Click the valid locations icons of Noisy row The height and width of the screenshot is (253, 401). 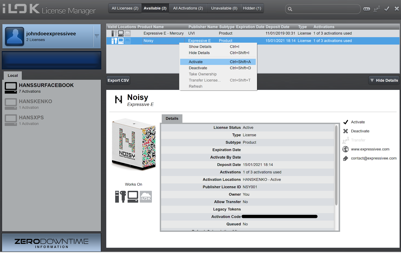pos(121,41)
